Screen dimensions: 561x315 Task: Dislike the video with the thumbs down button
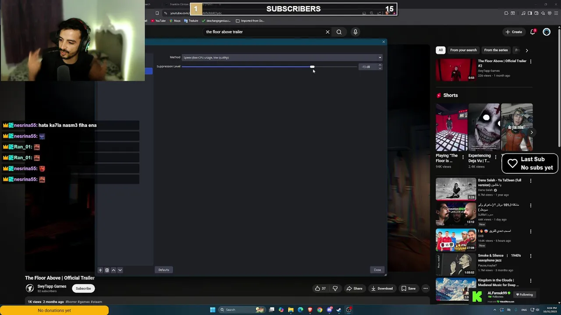click(335, 288)
